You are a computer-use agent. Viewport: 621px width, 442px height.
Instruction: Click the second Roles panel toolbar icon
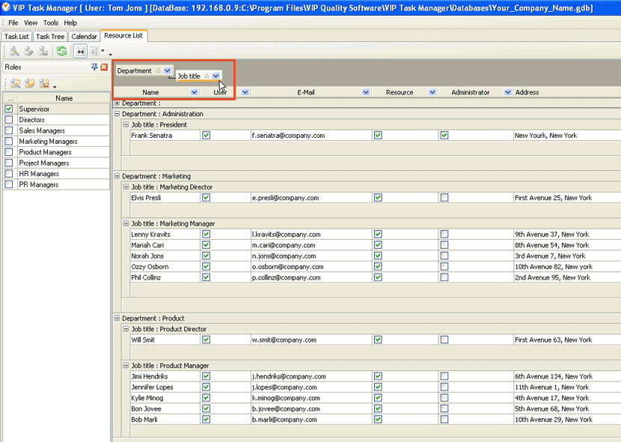[30, 83]
